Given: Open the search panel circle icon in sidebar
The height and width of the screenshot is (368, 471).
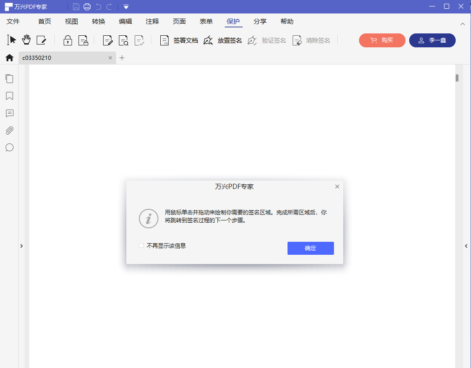Looking at the screenshot, I should click(10, 148).
